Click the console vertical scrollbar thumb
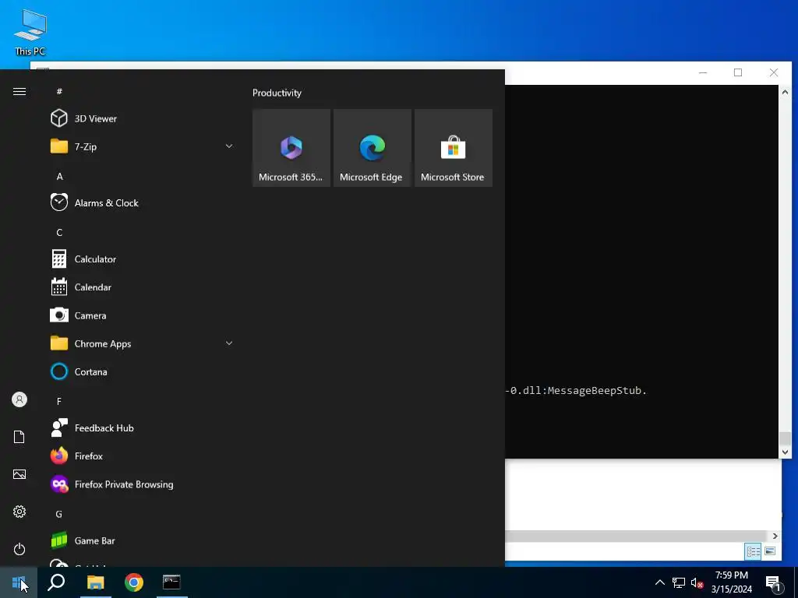Image resolution: width=798 pixels, height=598 pixels. [x=785, y=438]
